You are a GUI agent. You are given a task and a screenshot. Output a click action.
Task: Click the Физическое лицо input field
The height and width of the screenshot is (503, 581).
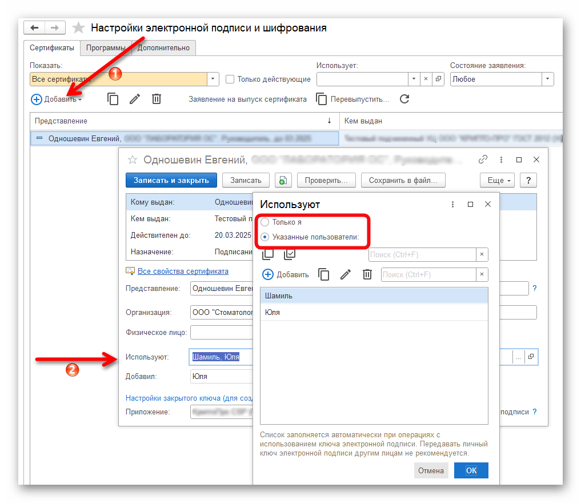tap(222, 333)
